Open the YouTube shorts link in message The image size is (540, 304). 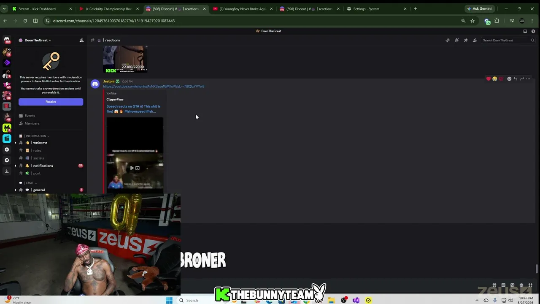154,87
